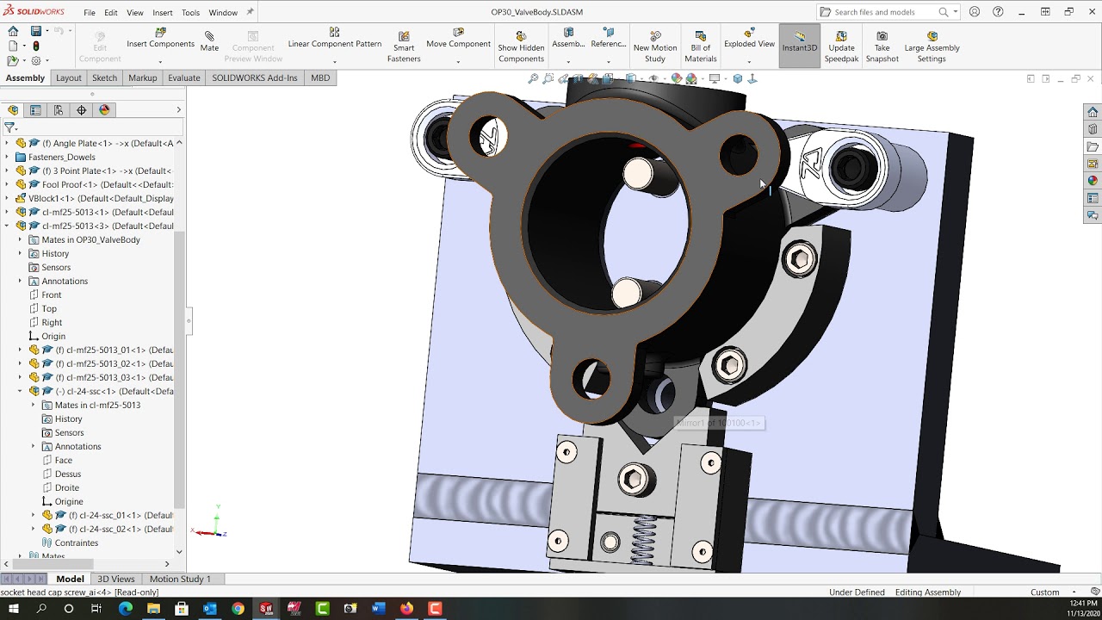Open Firefox from Windows taskbar
This screenshot has width=1102, height=620.
(406, 609)
